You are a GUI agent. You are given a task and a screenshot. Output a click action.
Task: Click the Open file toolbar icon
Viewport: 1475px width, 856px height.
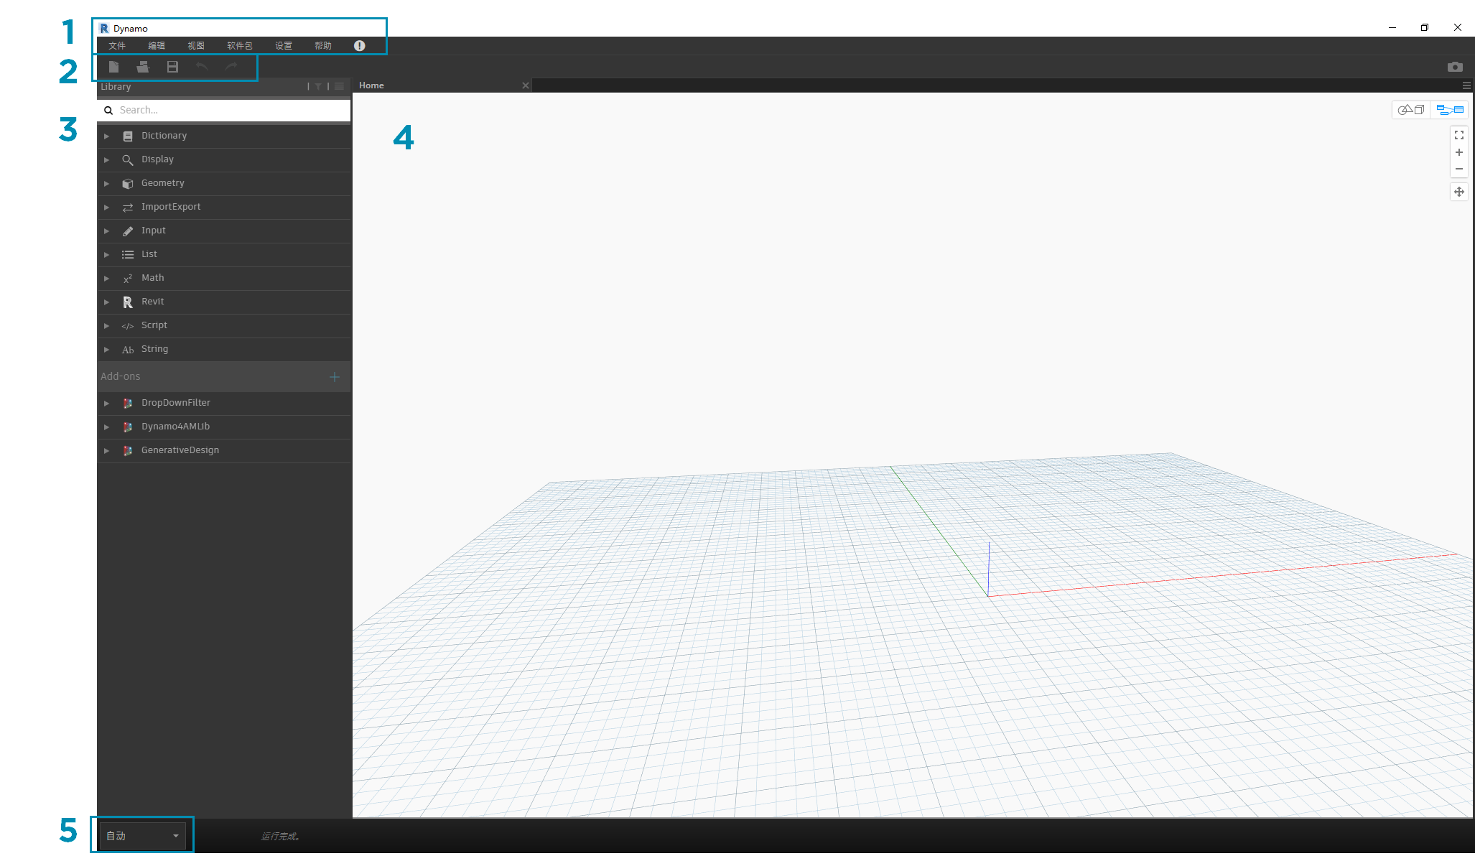coord(143,67)
